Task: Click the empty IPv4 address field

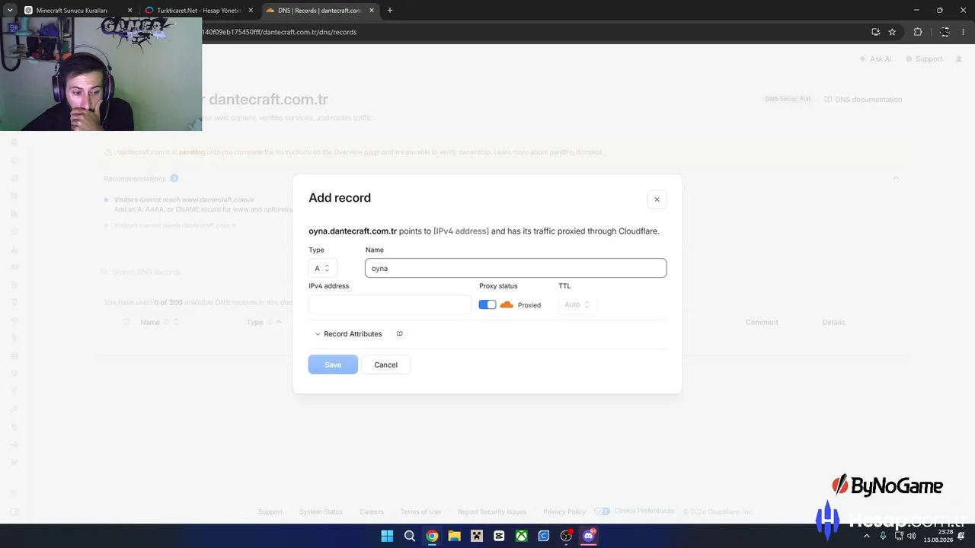Action: [x=390, y=304]
